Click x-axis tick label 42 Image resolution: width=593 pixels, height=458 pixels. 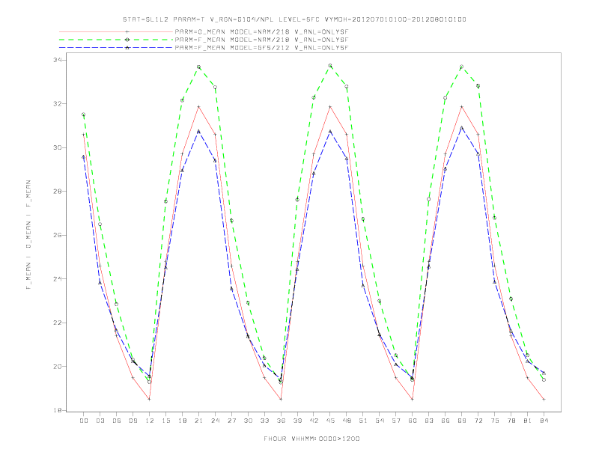click(x=314, y=421)
